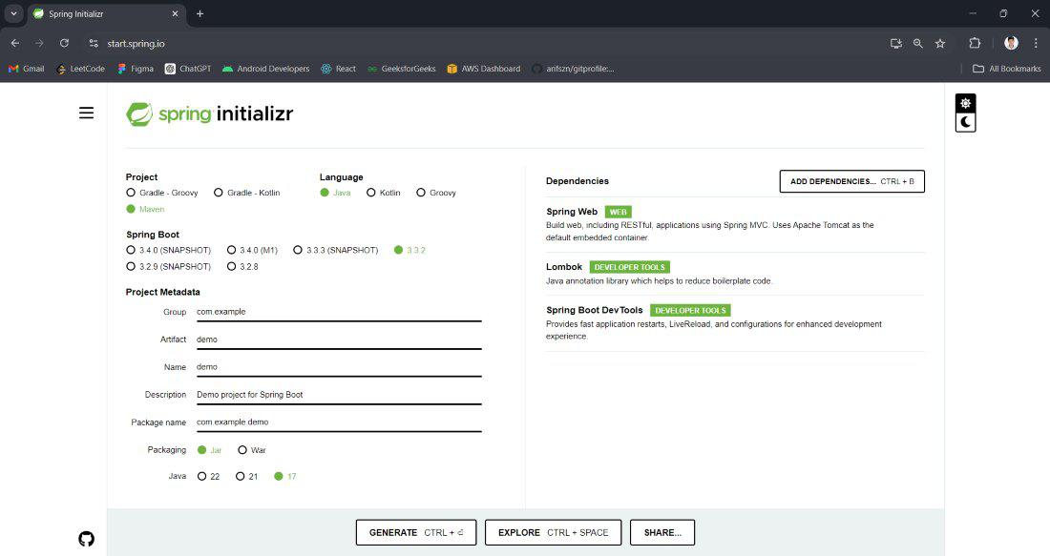1050x556 pixels.
Task: Open a new browser tab
Action: click(199, 13)
